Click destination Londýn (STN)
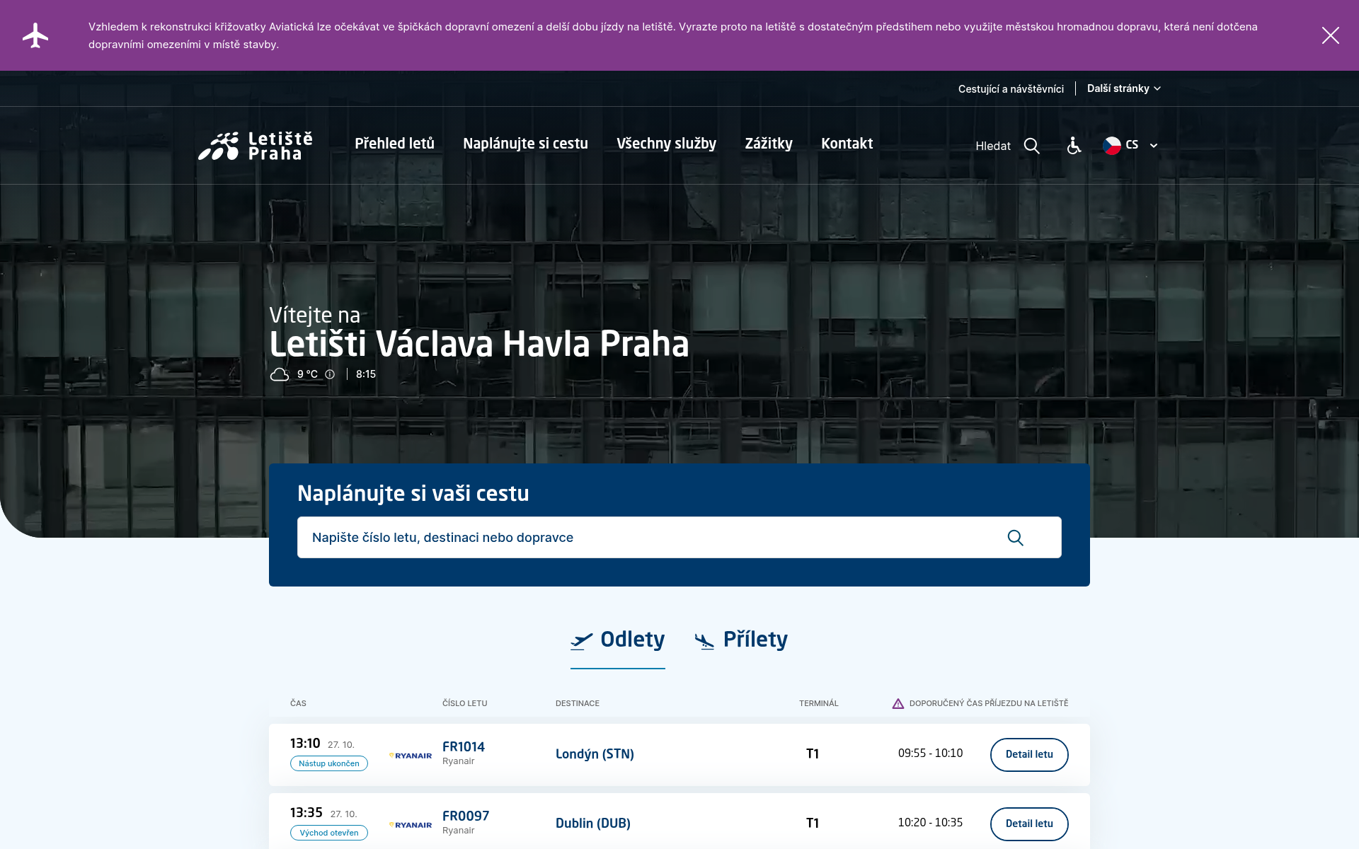1359x849 pixels. [x=595, y=754]
